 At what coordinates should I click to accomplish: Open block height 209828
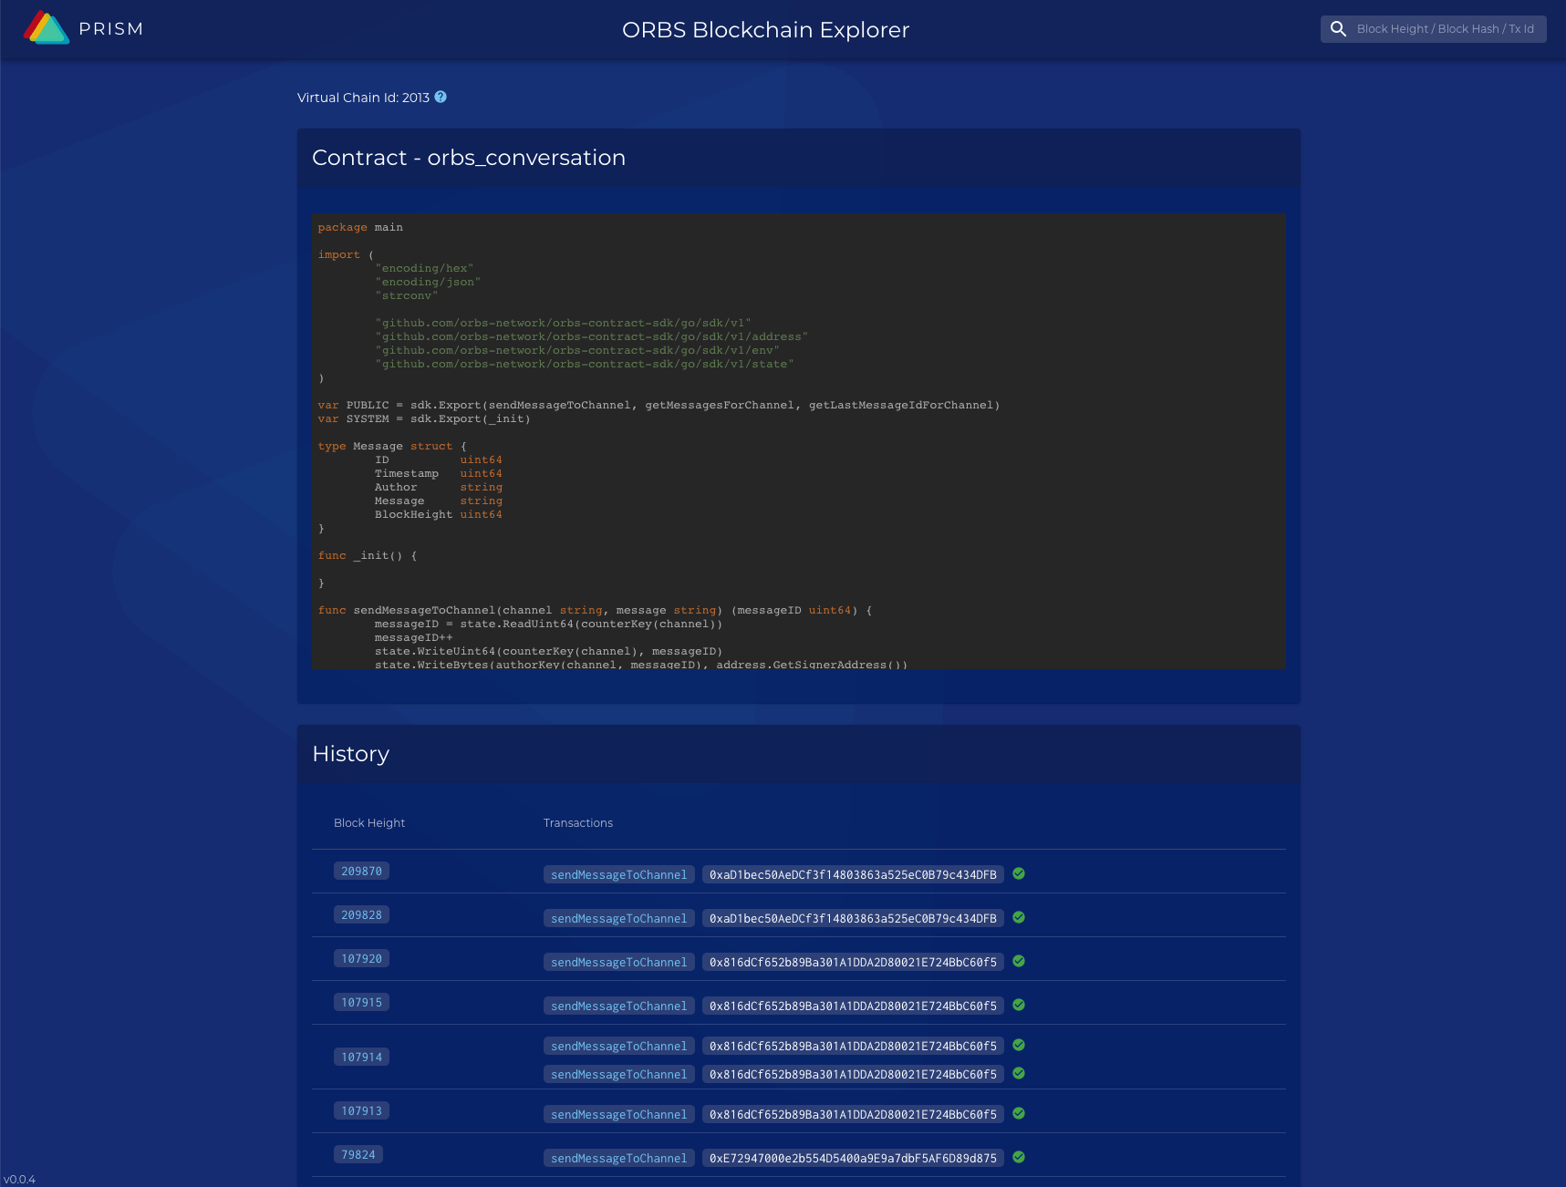361,915
